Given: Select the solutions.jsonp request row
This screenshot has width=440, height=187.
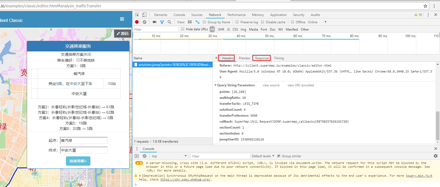Looking at the screenshot, I should pyautogui.click(x=173, y=65).
